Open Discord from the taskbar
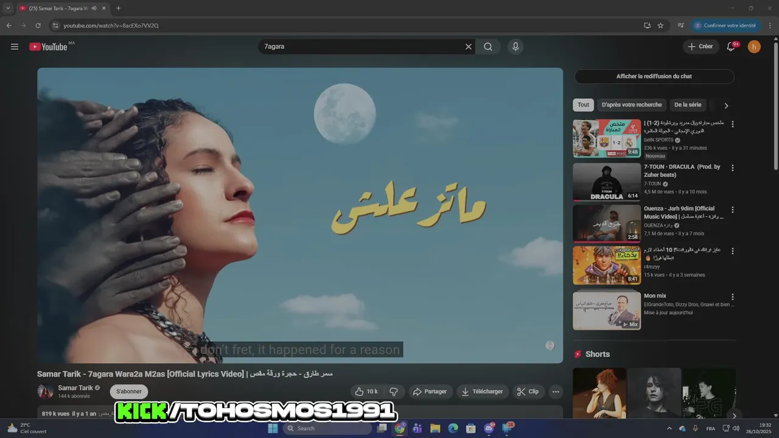The image size is (779, 438). click(x=489, y=428)
